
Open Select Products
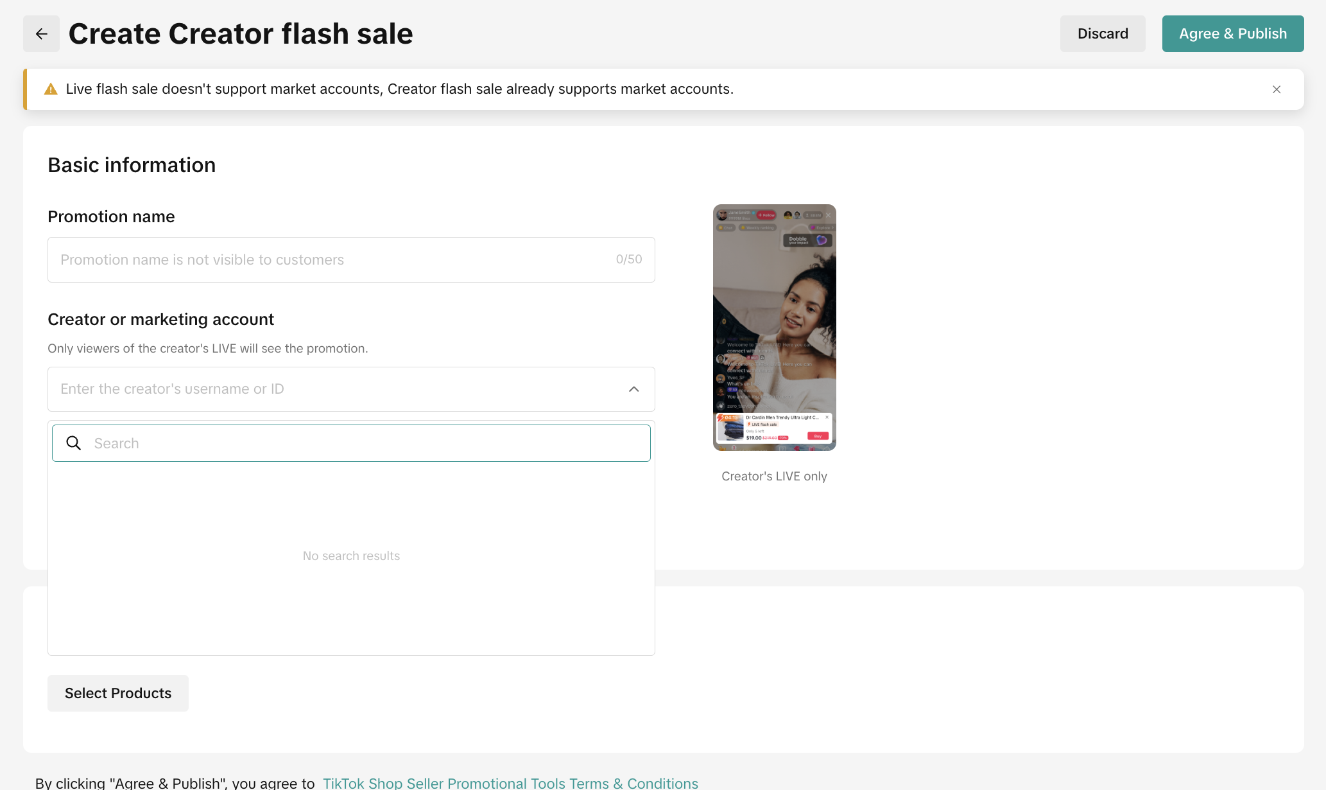tap(118, 693)
